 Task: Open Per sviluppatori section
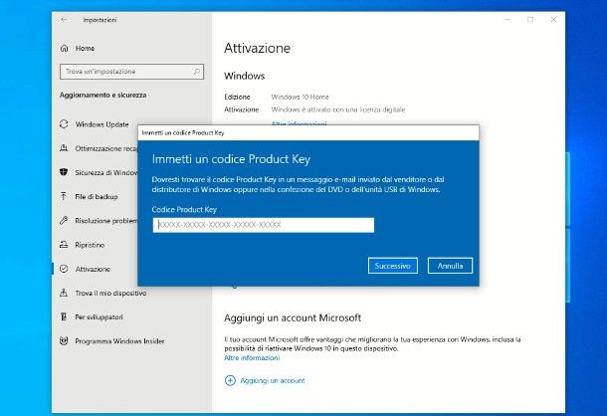click(x=100, y=317)
